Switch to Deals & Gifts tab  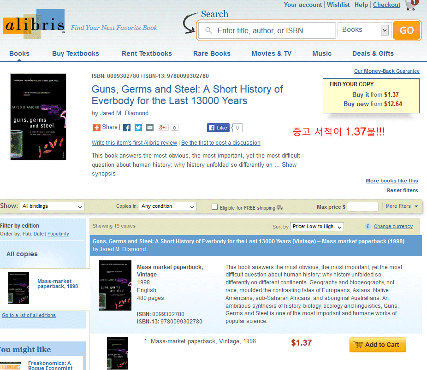pyautogui.click(x=373, y=53)
